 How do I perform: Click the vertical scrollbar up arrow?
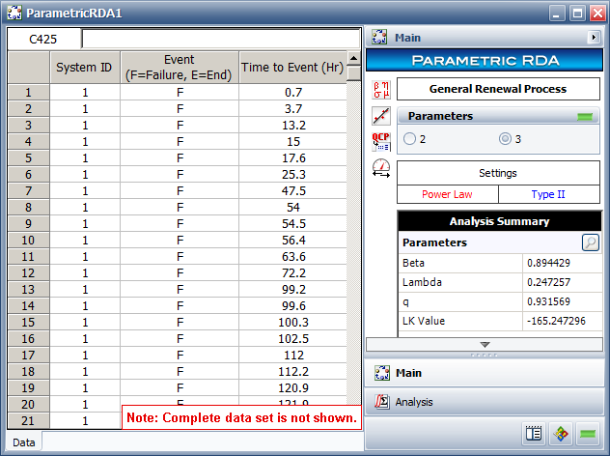tap(354, 58)
